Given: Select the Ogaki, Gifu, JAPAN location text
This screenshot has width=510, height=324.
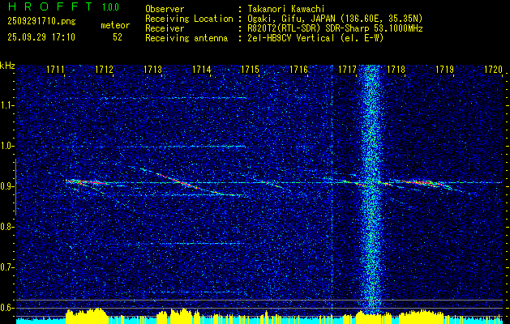Looking at the screenshot, I should click(336, 19).
